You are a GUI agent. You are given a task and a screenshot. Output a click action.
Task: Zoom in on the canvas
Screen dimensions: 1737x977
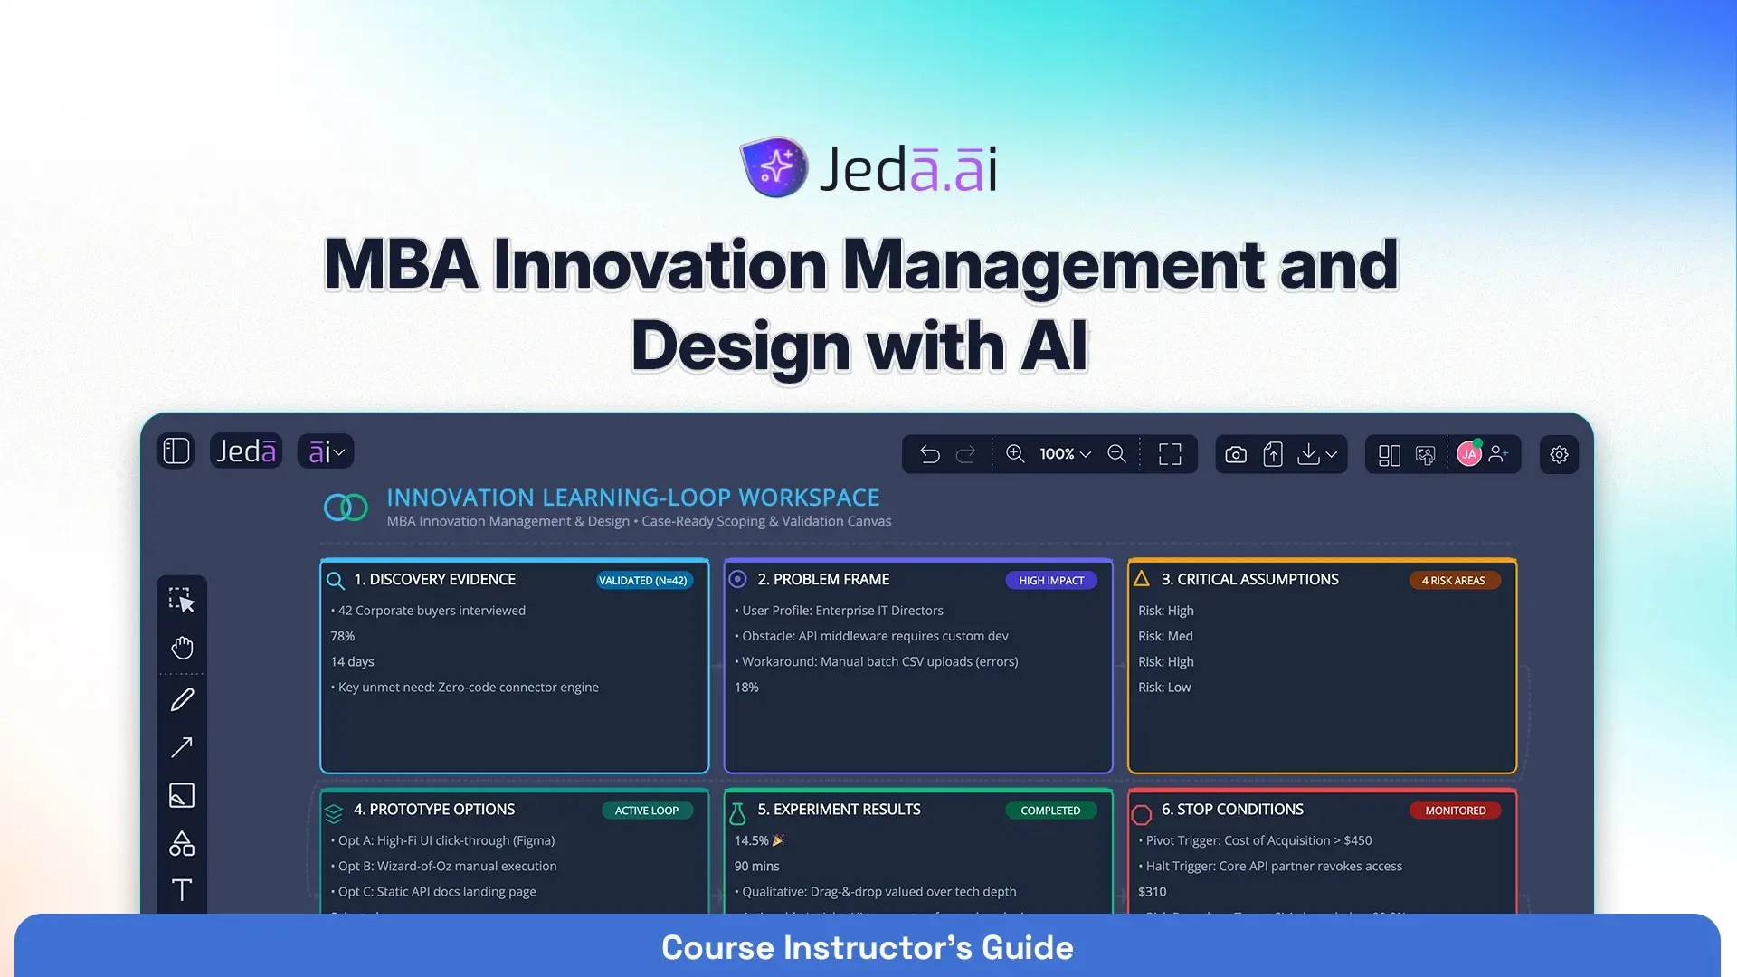point(1015,454)
